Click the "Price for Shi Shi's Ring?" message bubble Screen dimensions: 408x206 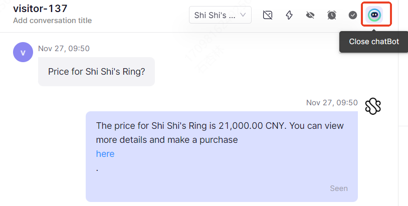coord(97,72)
